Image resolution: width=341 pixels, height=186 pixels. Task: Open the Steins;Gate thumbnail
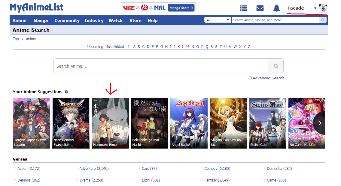point(268,123)
